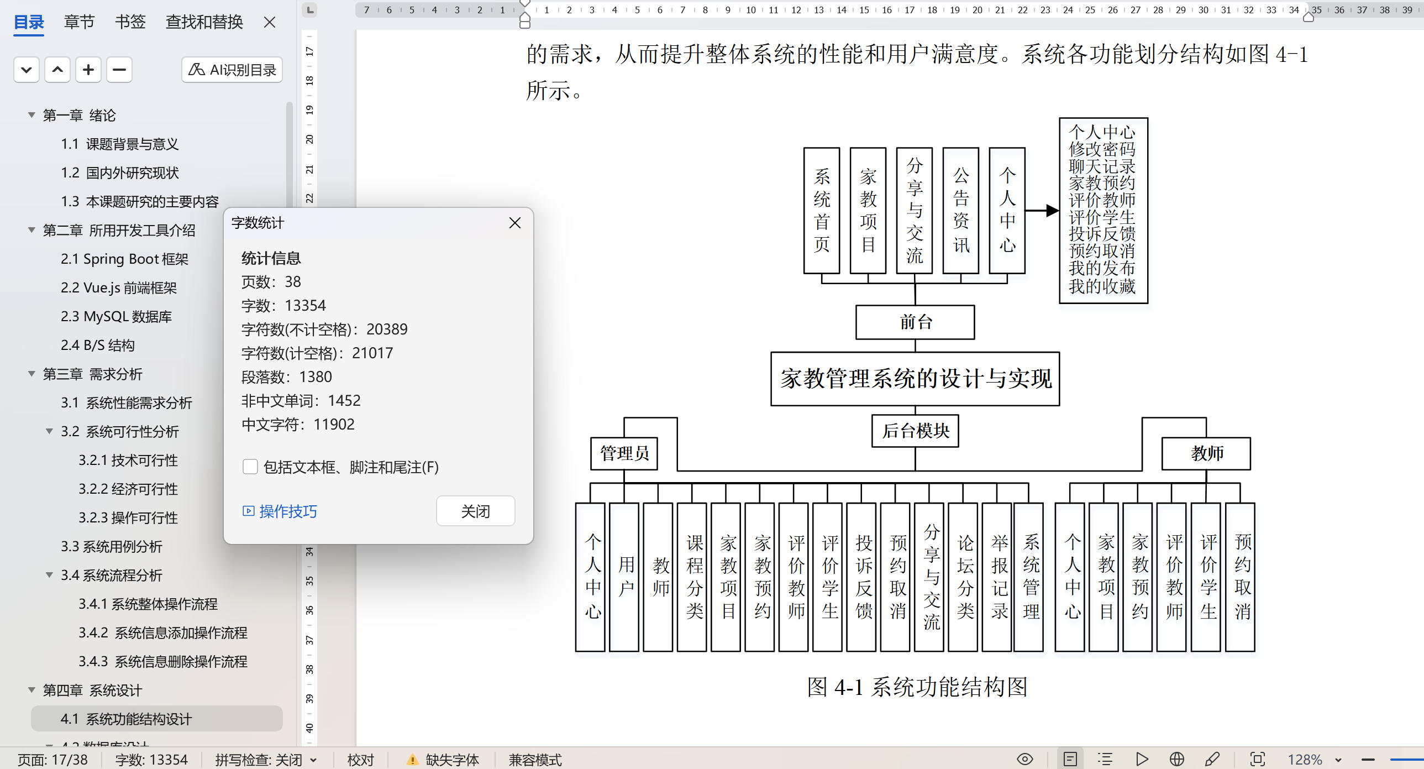Open the 操作技巧 link
The width and height of the screenshot is (1424, 769).
[280, 511]
